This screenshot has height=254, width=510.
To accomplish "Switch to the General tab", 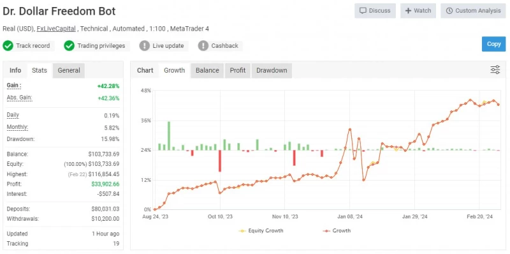I will [x=69, y=70].
